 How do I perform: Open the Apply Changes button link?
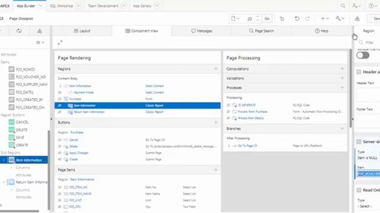[x=79, y=153]
